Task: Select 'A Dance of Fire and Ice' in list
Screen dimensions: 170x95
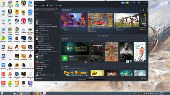Action: [48, 26]
